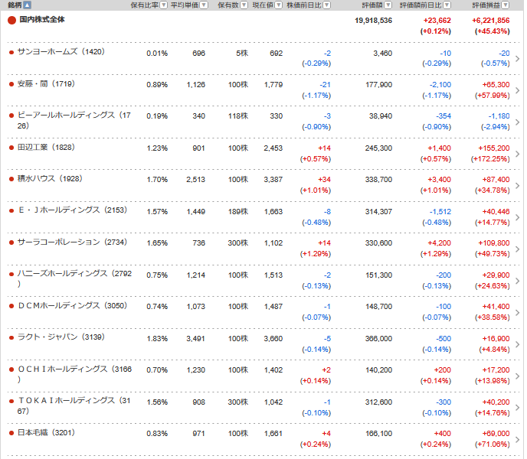Select サーラコーポレーション valuation 330,600

(x=378, y=243)
